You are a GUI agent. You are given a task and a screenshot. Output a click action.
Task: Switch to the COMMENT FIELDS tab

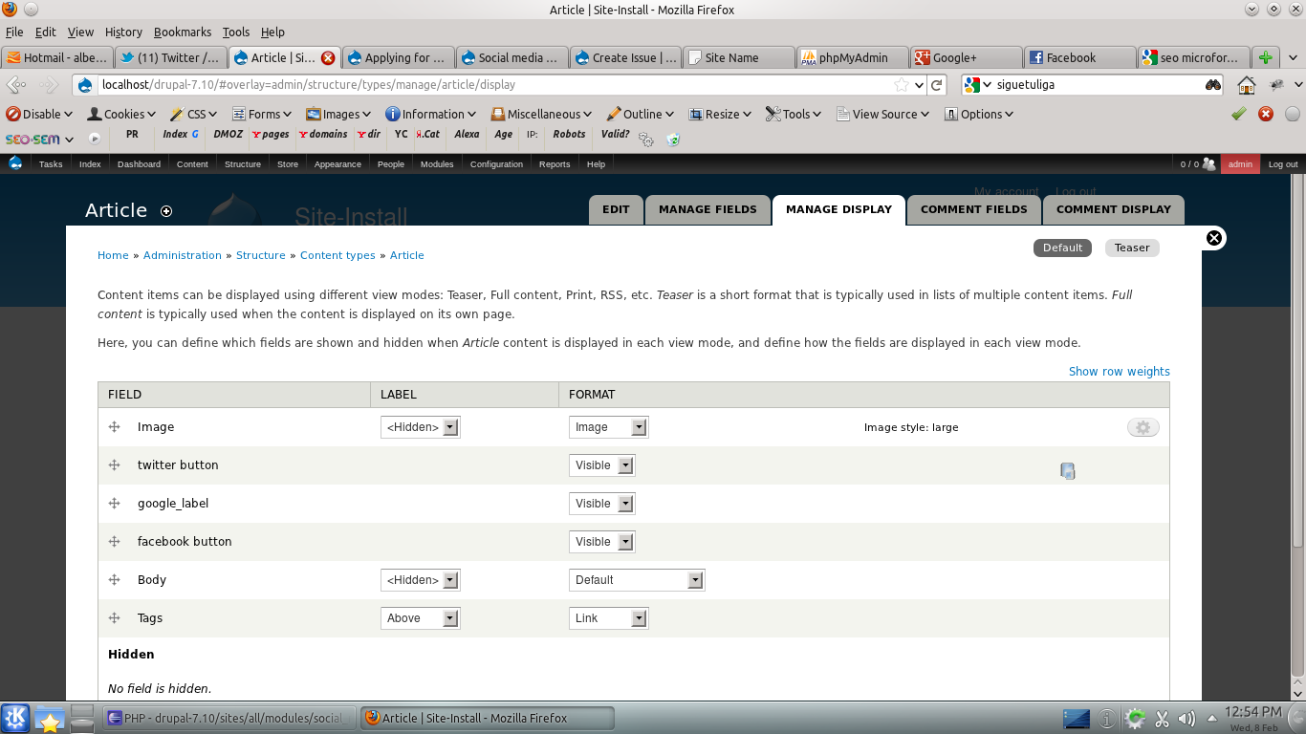pyautogui.click(x=974, y=209)
